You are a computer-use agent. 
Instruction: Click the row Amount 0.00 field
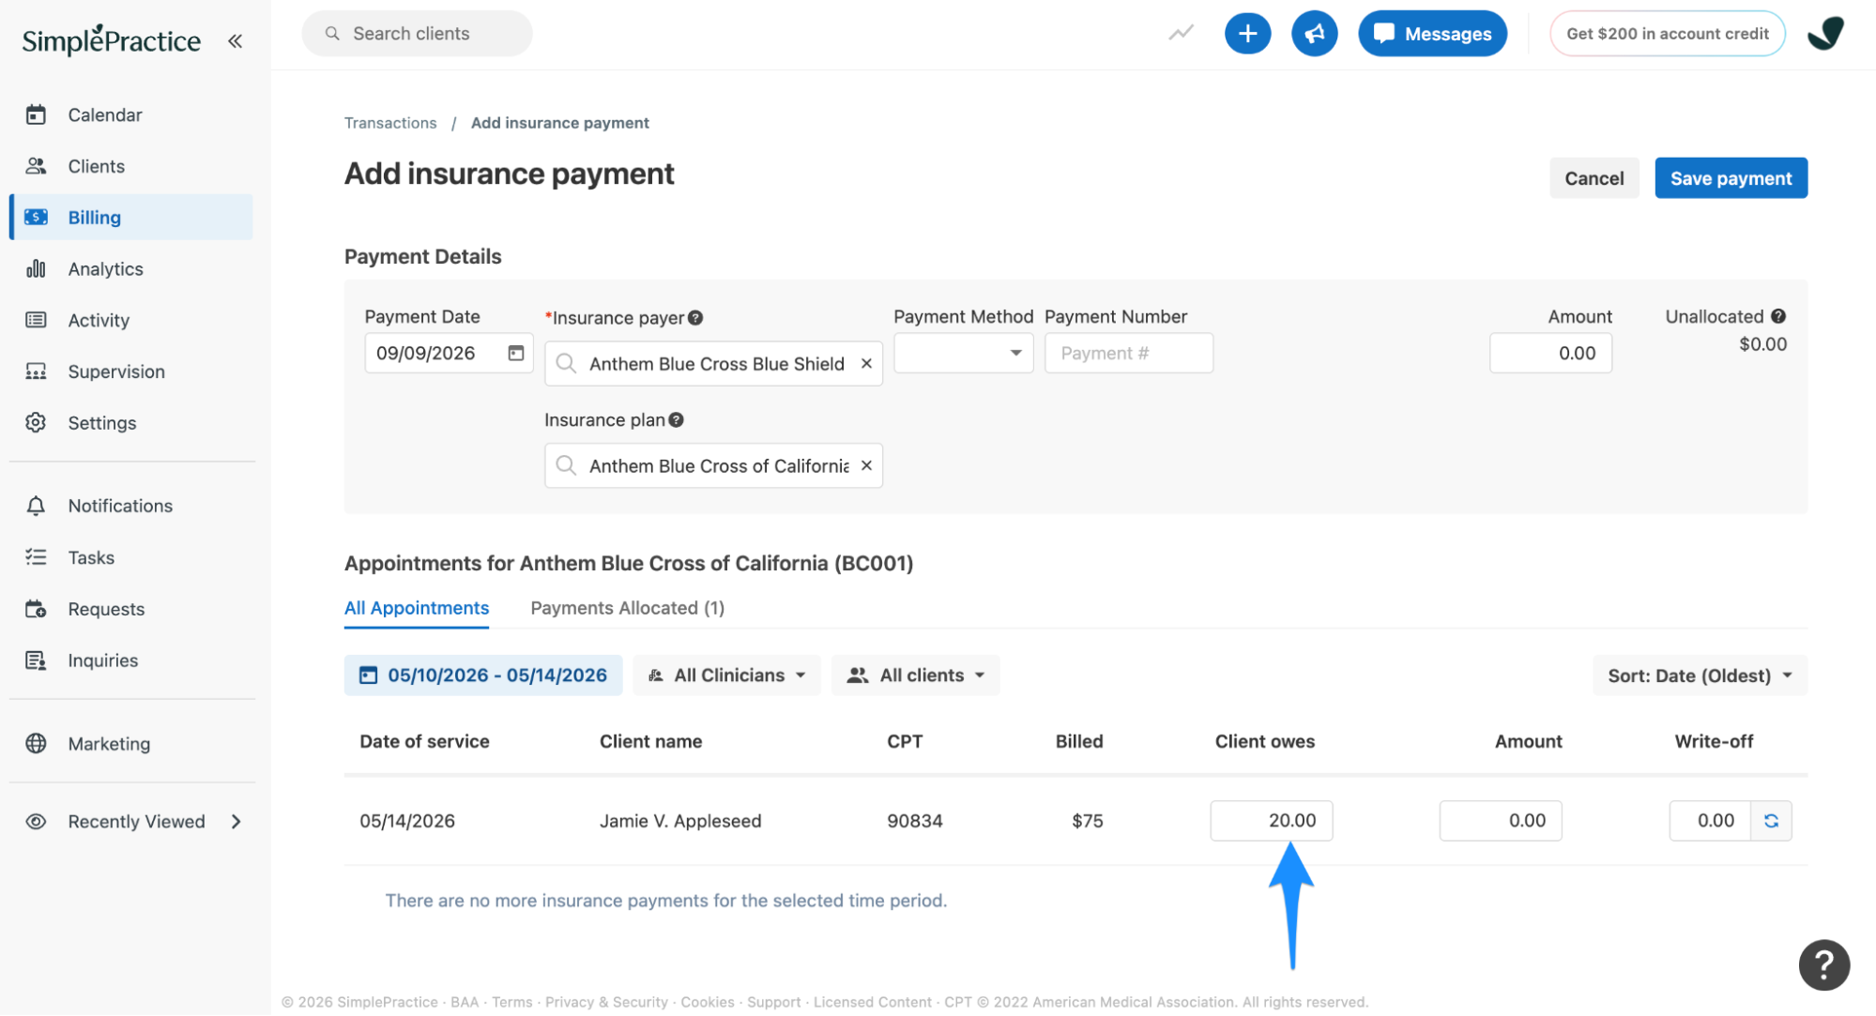(1501, 821)
